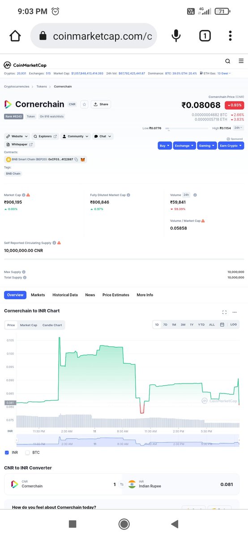Click Self Reported Circulating Supply info icon

coord(54,243)
